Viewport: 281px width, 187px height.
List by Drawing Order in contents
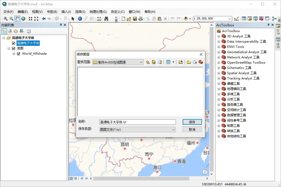click(x=4, y=31)
